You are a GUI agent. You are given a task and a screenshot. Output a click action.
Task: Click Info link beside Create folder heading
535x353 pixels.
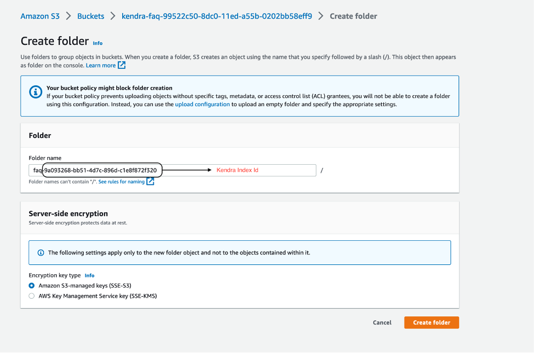97,43
